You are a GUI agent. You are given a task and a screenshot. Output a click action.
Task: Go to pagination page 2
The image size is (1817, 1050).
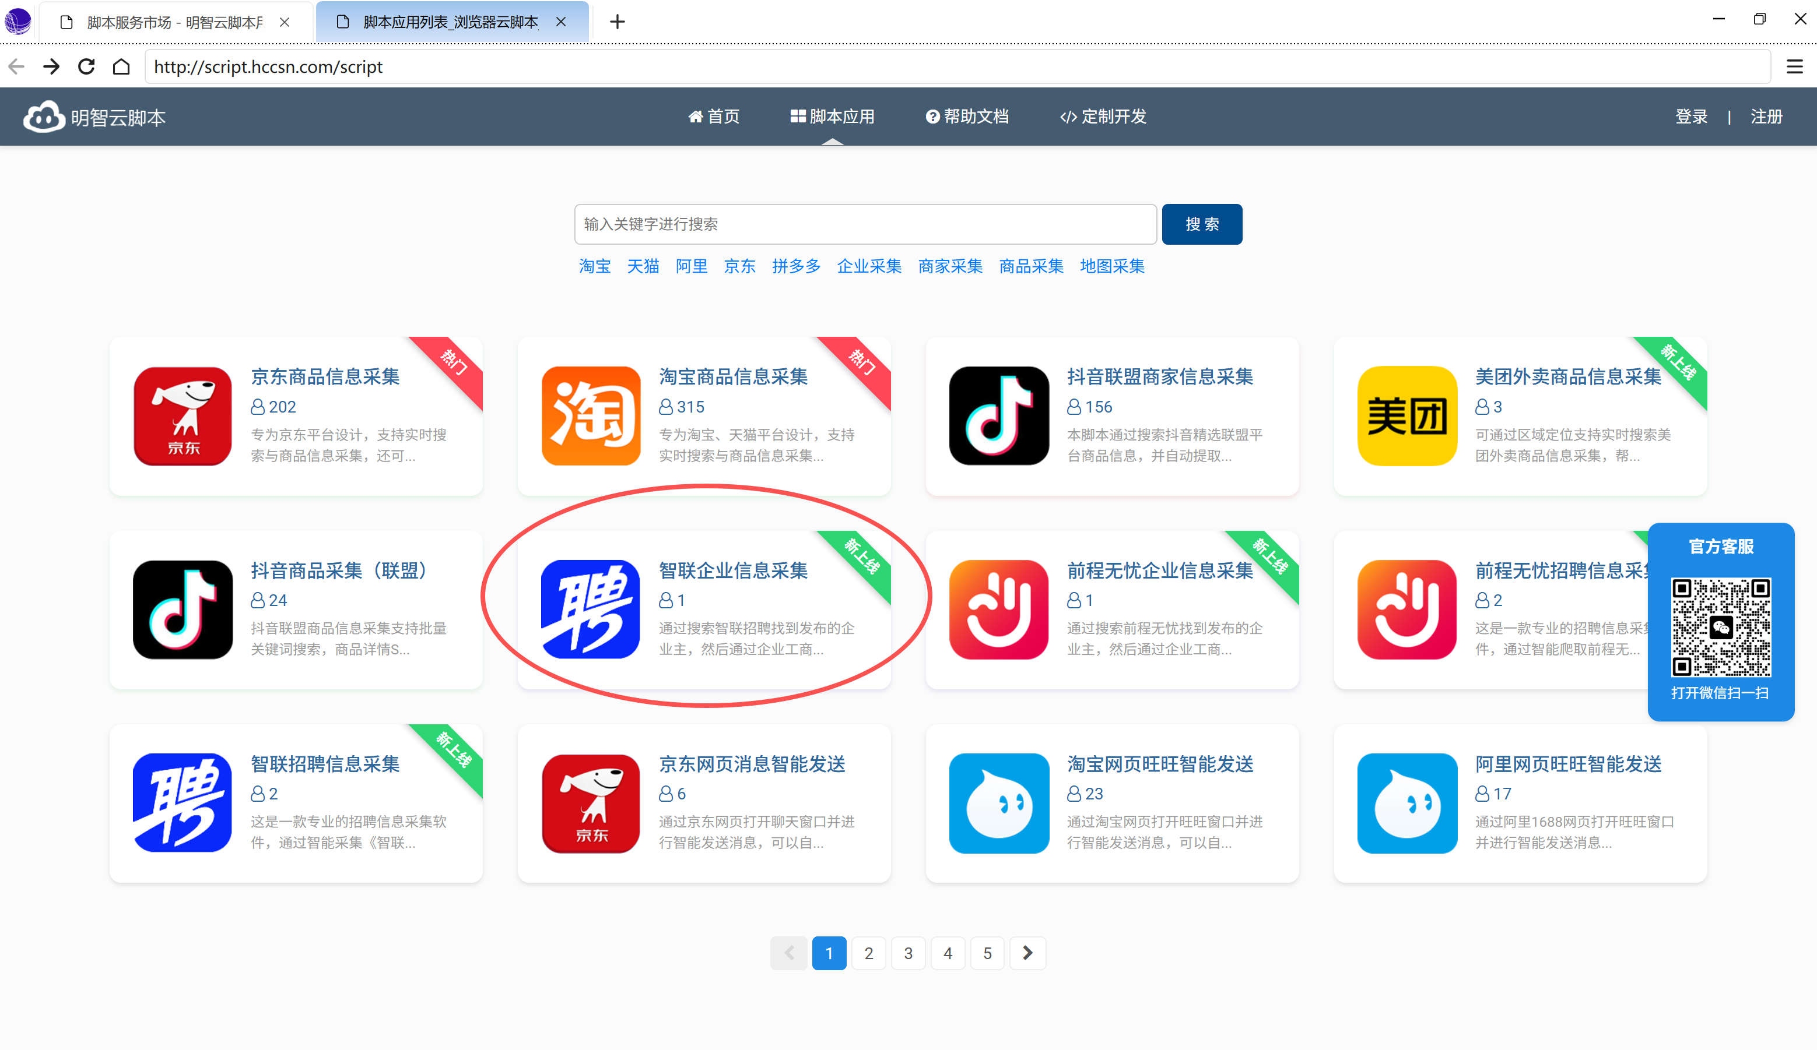[x=869, y=953]
